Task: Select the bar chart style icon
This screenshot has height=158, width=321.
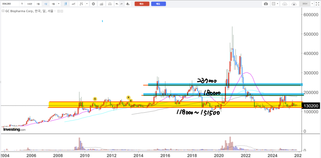Action: tap(82, 4)
